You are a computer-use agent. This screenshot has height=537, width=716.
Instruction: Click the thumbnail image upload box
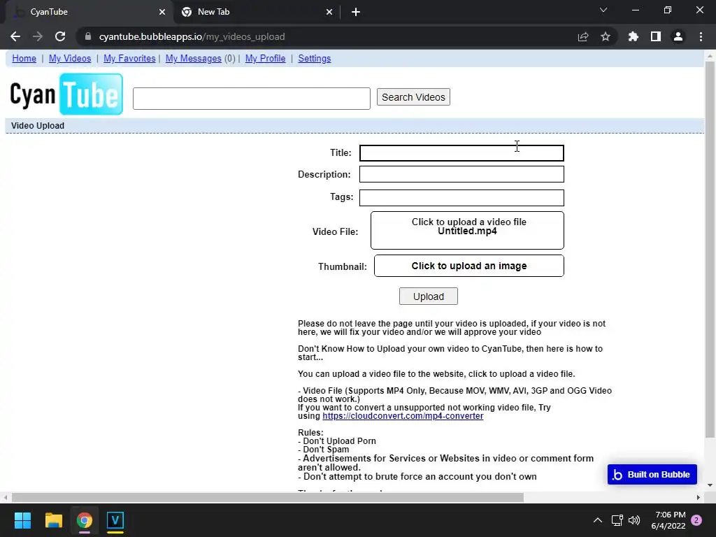click(x=469, y=266)
